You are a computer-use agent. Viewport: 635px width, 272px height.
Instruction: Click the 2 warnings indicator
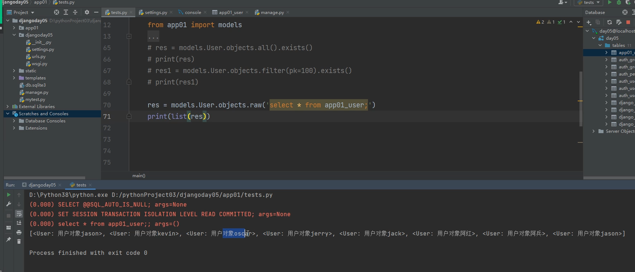[540, 22]
